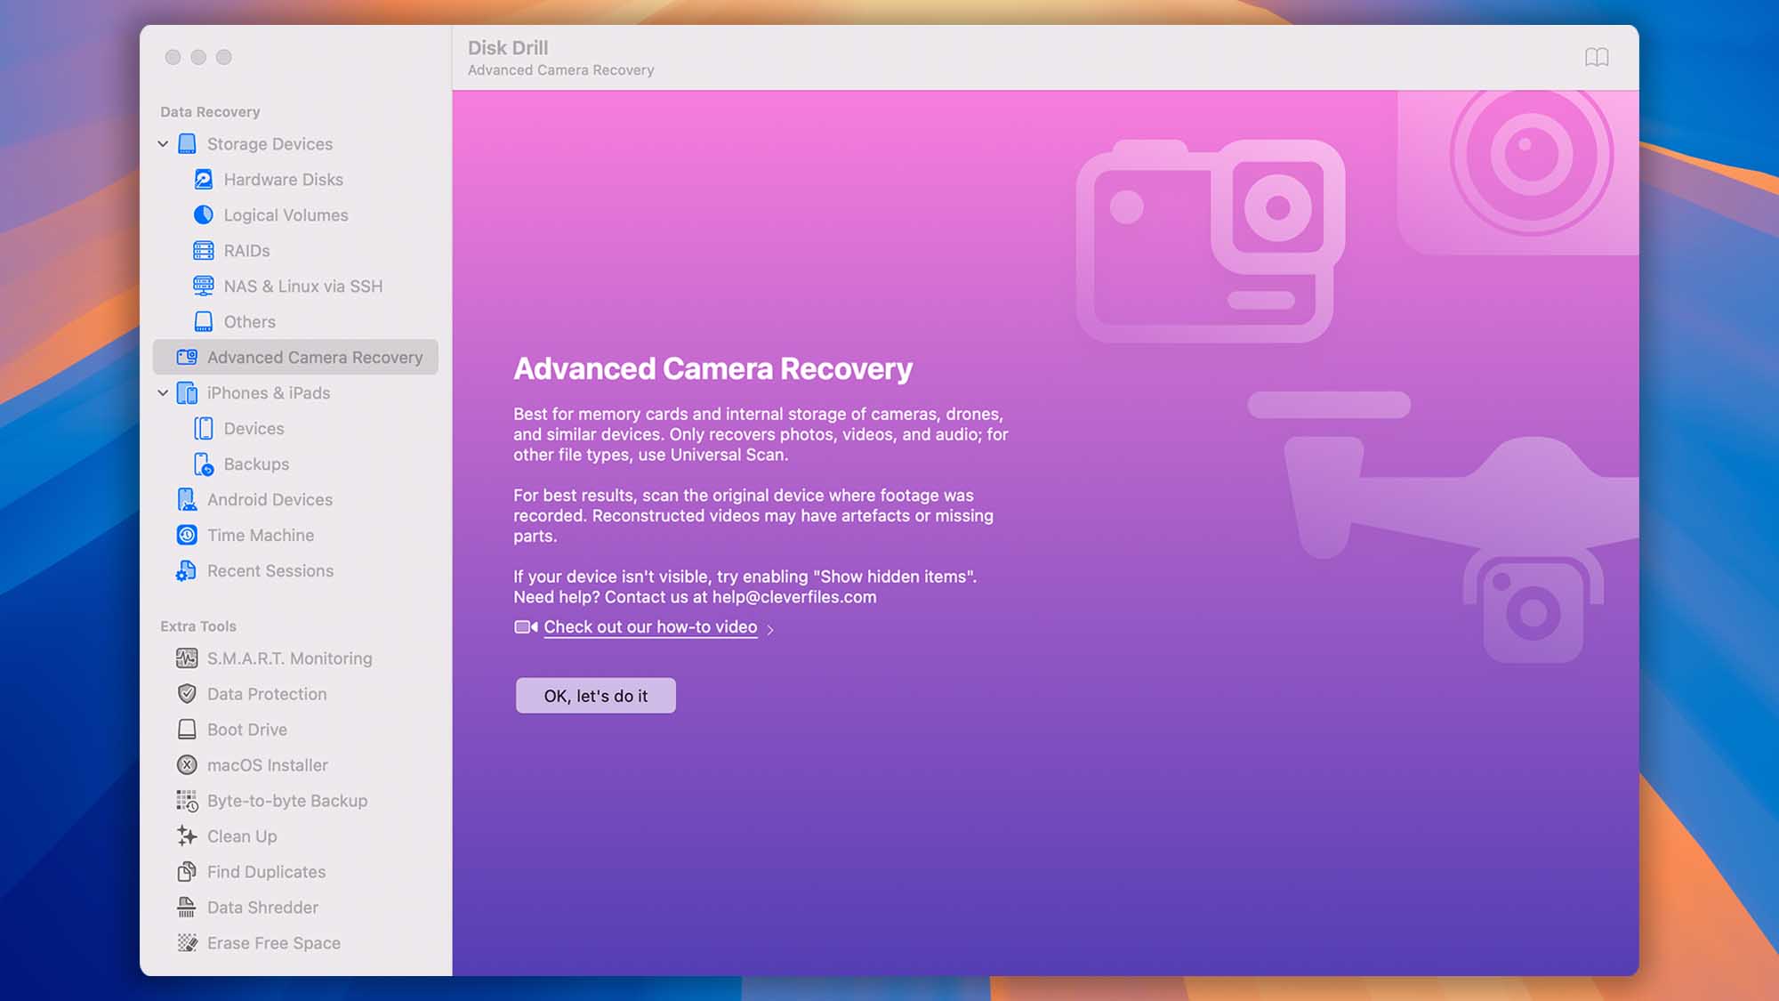Image resolution: width=1779 pixels, height=1001 pixels.
Task: Open Time Machine section
Action: [x=295, y=536]
